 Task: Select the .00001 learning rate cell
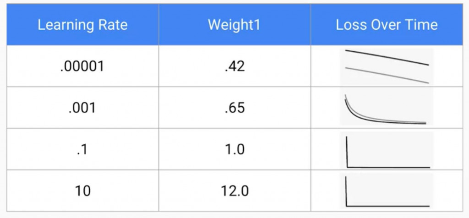click(x=82, y=66)
